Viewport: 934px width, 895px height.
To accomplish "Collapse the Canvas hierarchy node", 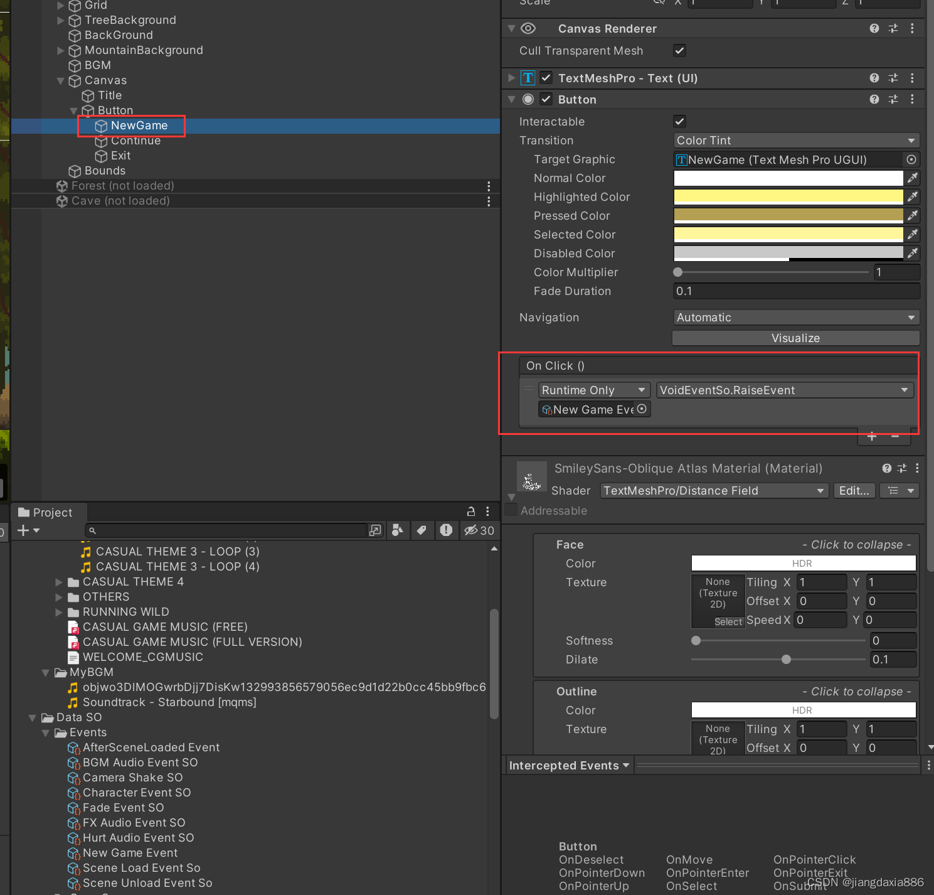I will click(x=61, y=80).
